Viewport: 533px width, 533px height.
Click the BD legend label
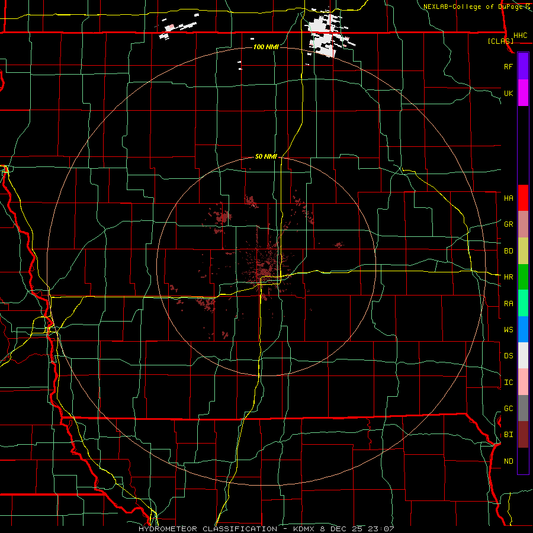508,251
